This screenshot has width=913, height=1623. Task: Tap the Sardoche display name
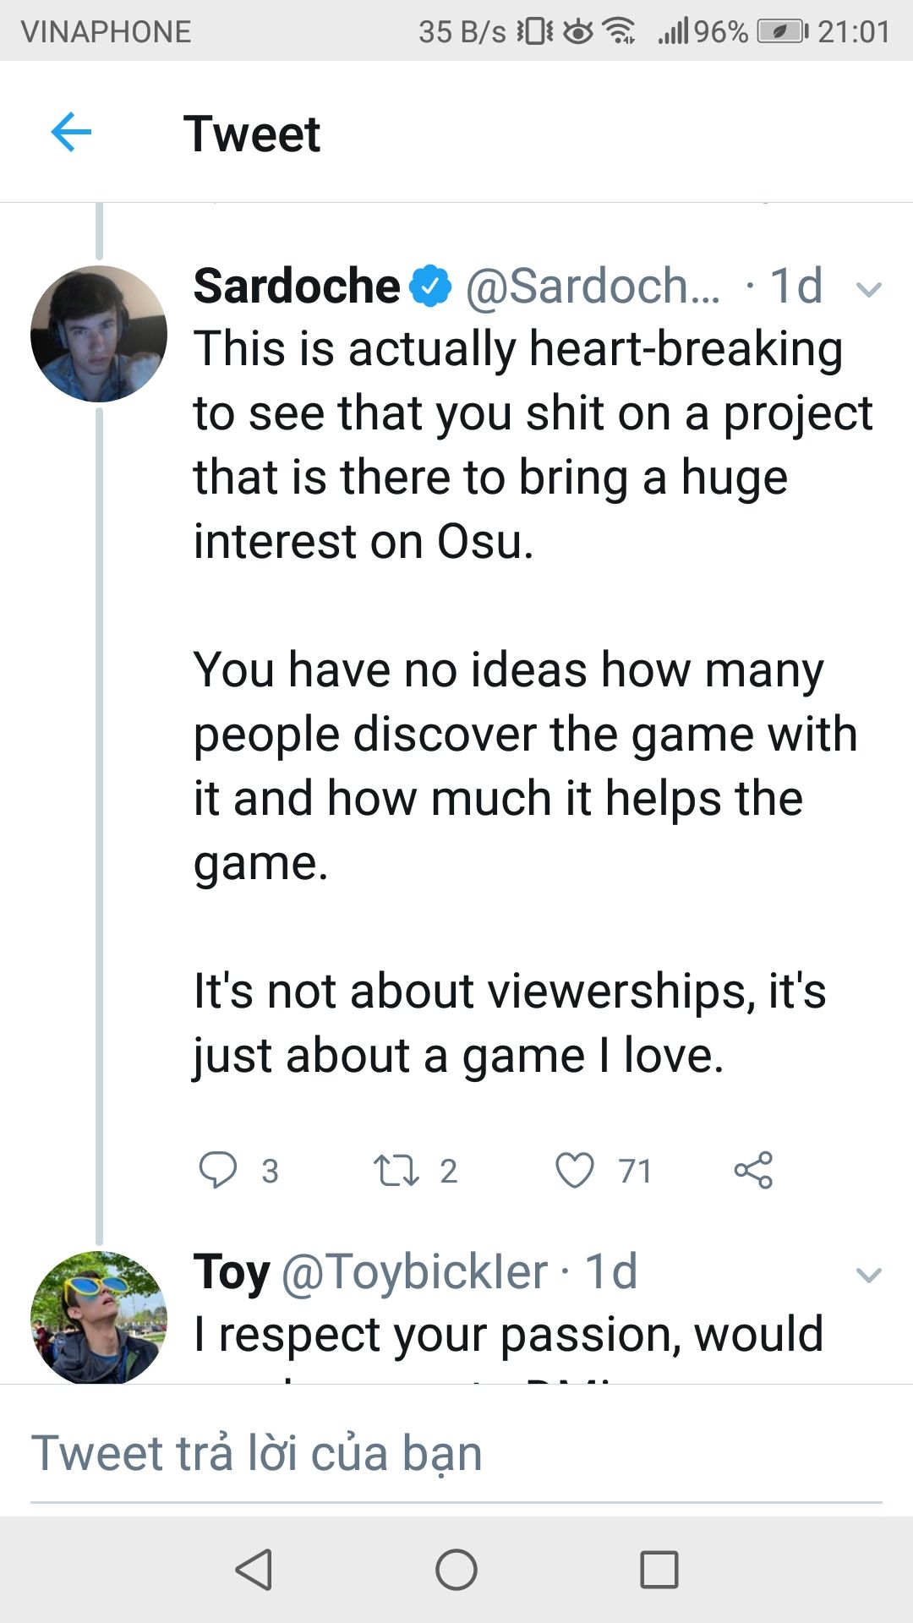[296, 286]
